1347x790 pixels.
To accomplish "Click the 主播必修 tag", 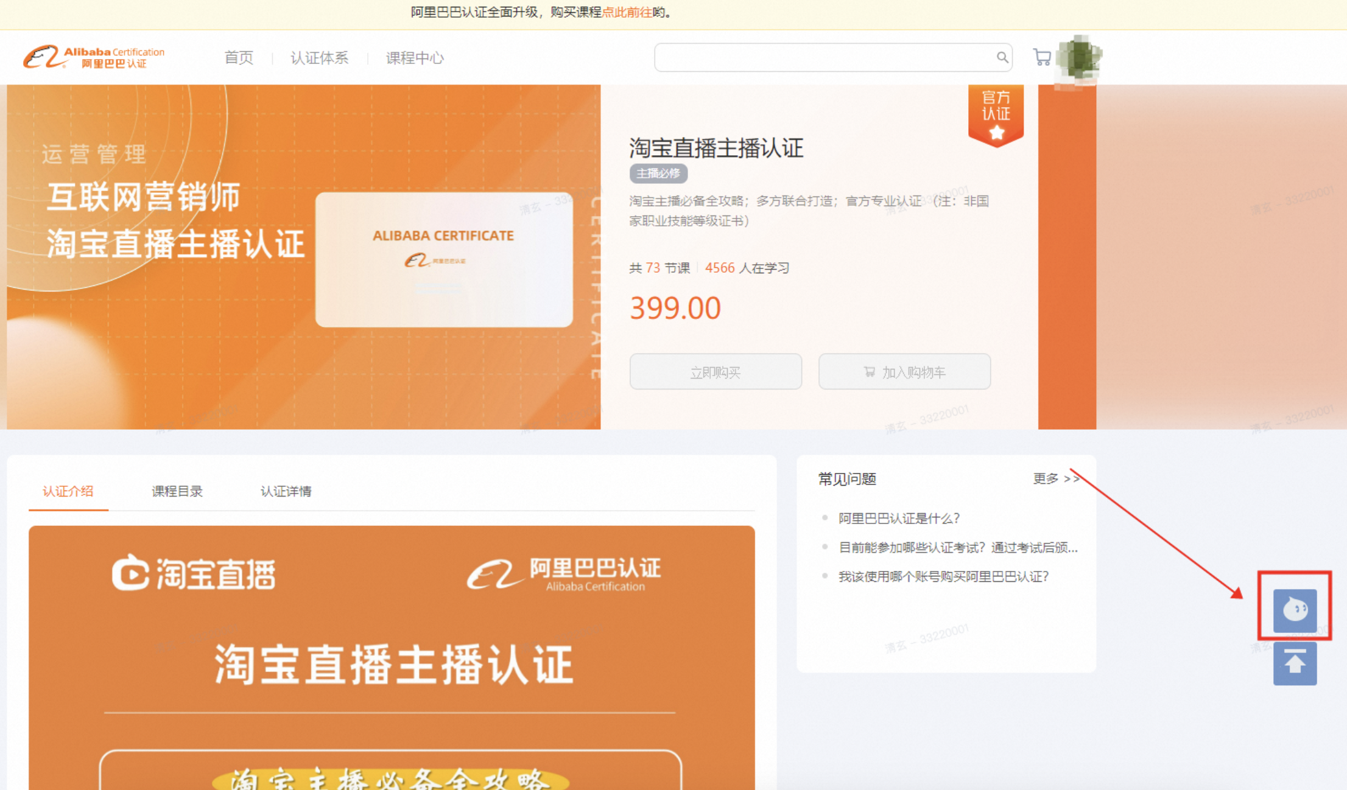I will coord(658,173).
